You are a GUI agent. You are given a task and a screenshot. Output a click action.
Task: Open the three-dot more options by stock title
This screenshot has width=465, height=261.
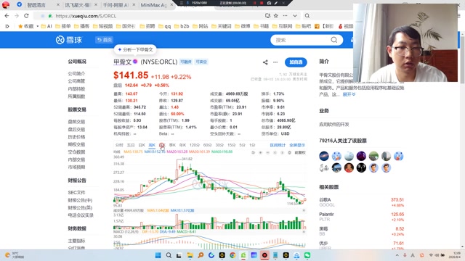[x=275, y=62]
